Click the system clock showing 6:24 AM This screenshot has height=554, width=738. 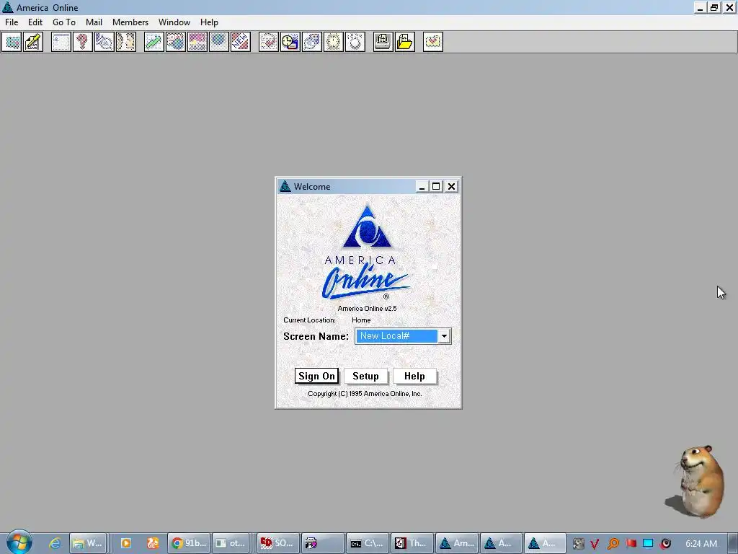coord(701,544)
